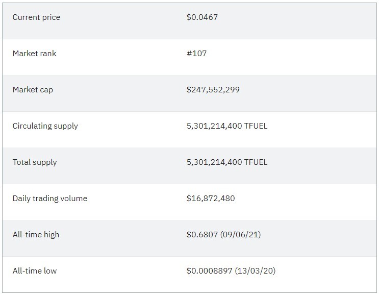This screenshot has width=379, height=296.
Task: Click the Total supply label
Action: pos(35,162)
